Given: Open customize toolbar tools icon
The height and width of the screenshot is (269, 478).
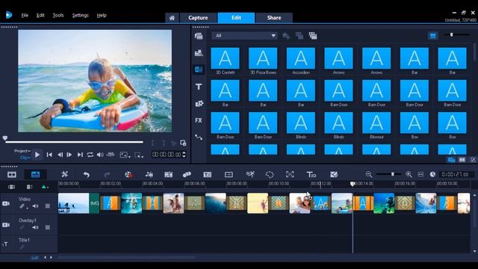Looking at the screenshot, I should (65, 174).
